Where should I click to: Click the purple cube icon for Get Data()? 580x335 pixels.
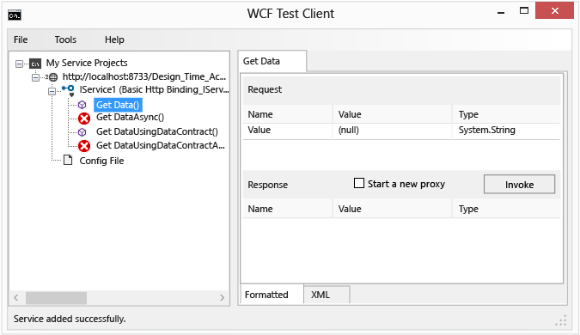tap(82, 105)
